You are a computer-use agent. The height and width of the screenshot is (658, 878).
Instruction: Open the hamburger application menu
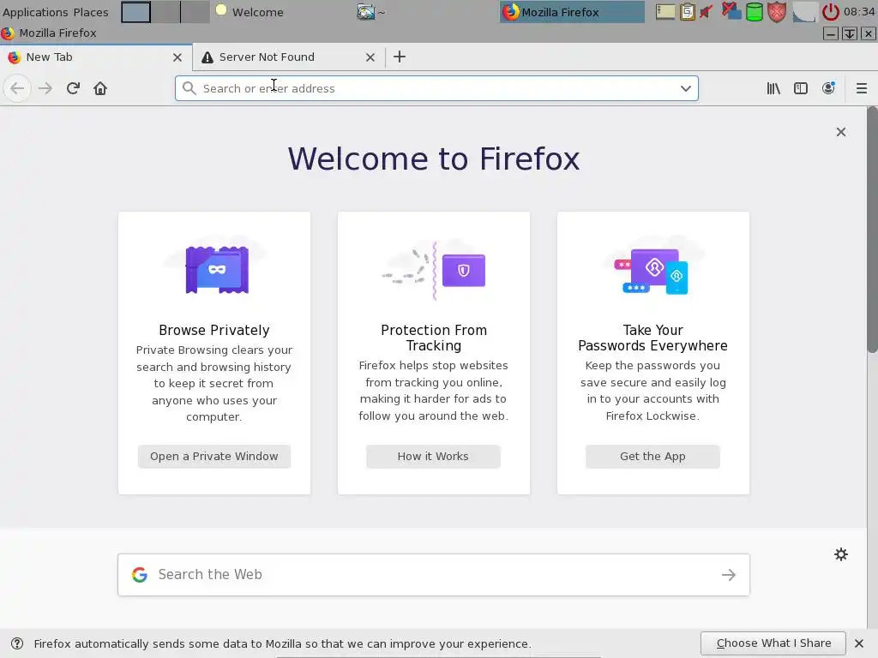[x=862, y=88]
